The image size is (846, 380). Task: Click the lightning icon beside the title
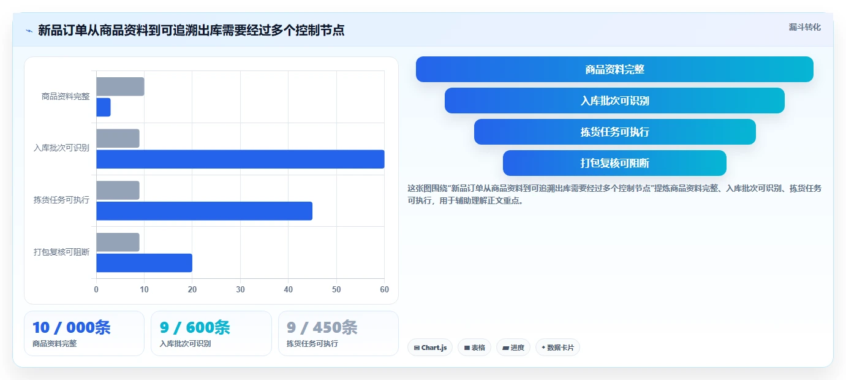29,31
